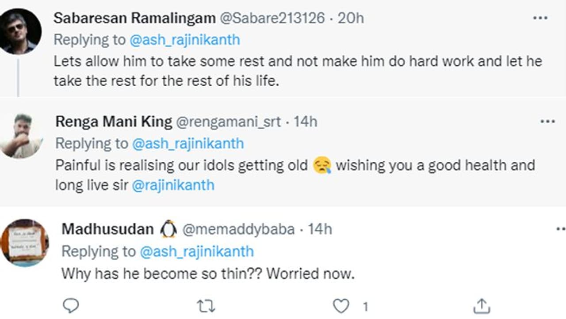Click the 20h timestamp on Sabaresan's tweet
Viewport: 566px width, 319px height.
coord(351,18)
